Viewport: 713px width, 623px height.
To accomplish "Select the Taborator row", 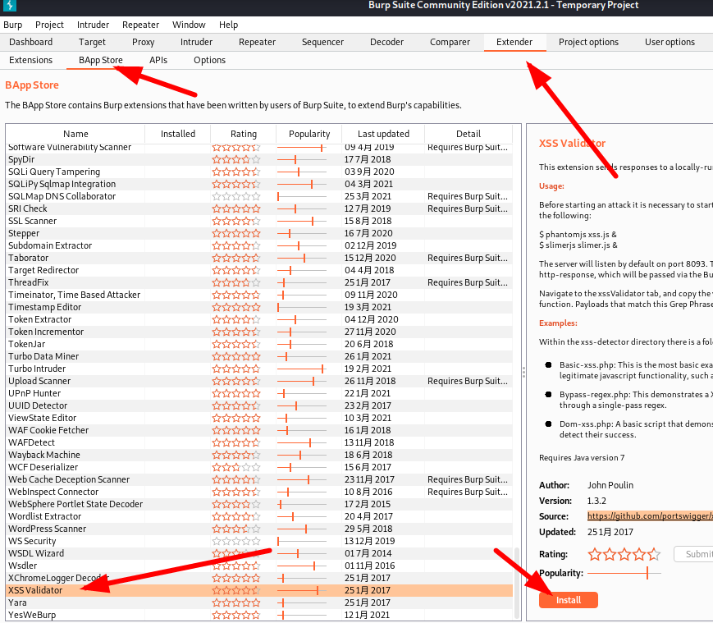I will click(259, 258).
